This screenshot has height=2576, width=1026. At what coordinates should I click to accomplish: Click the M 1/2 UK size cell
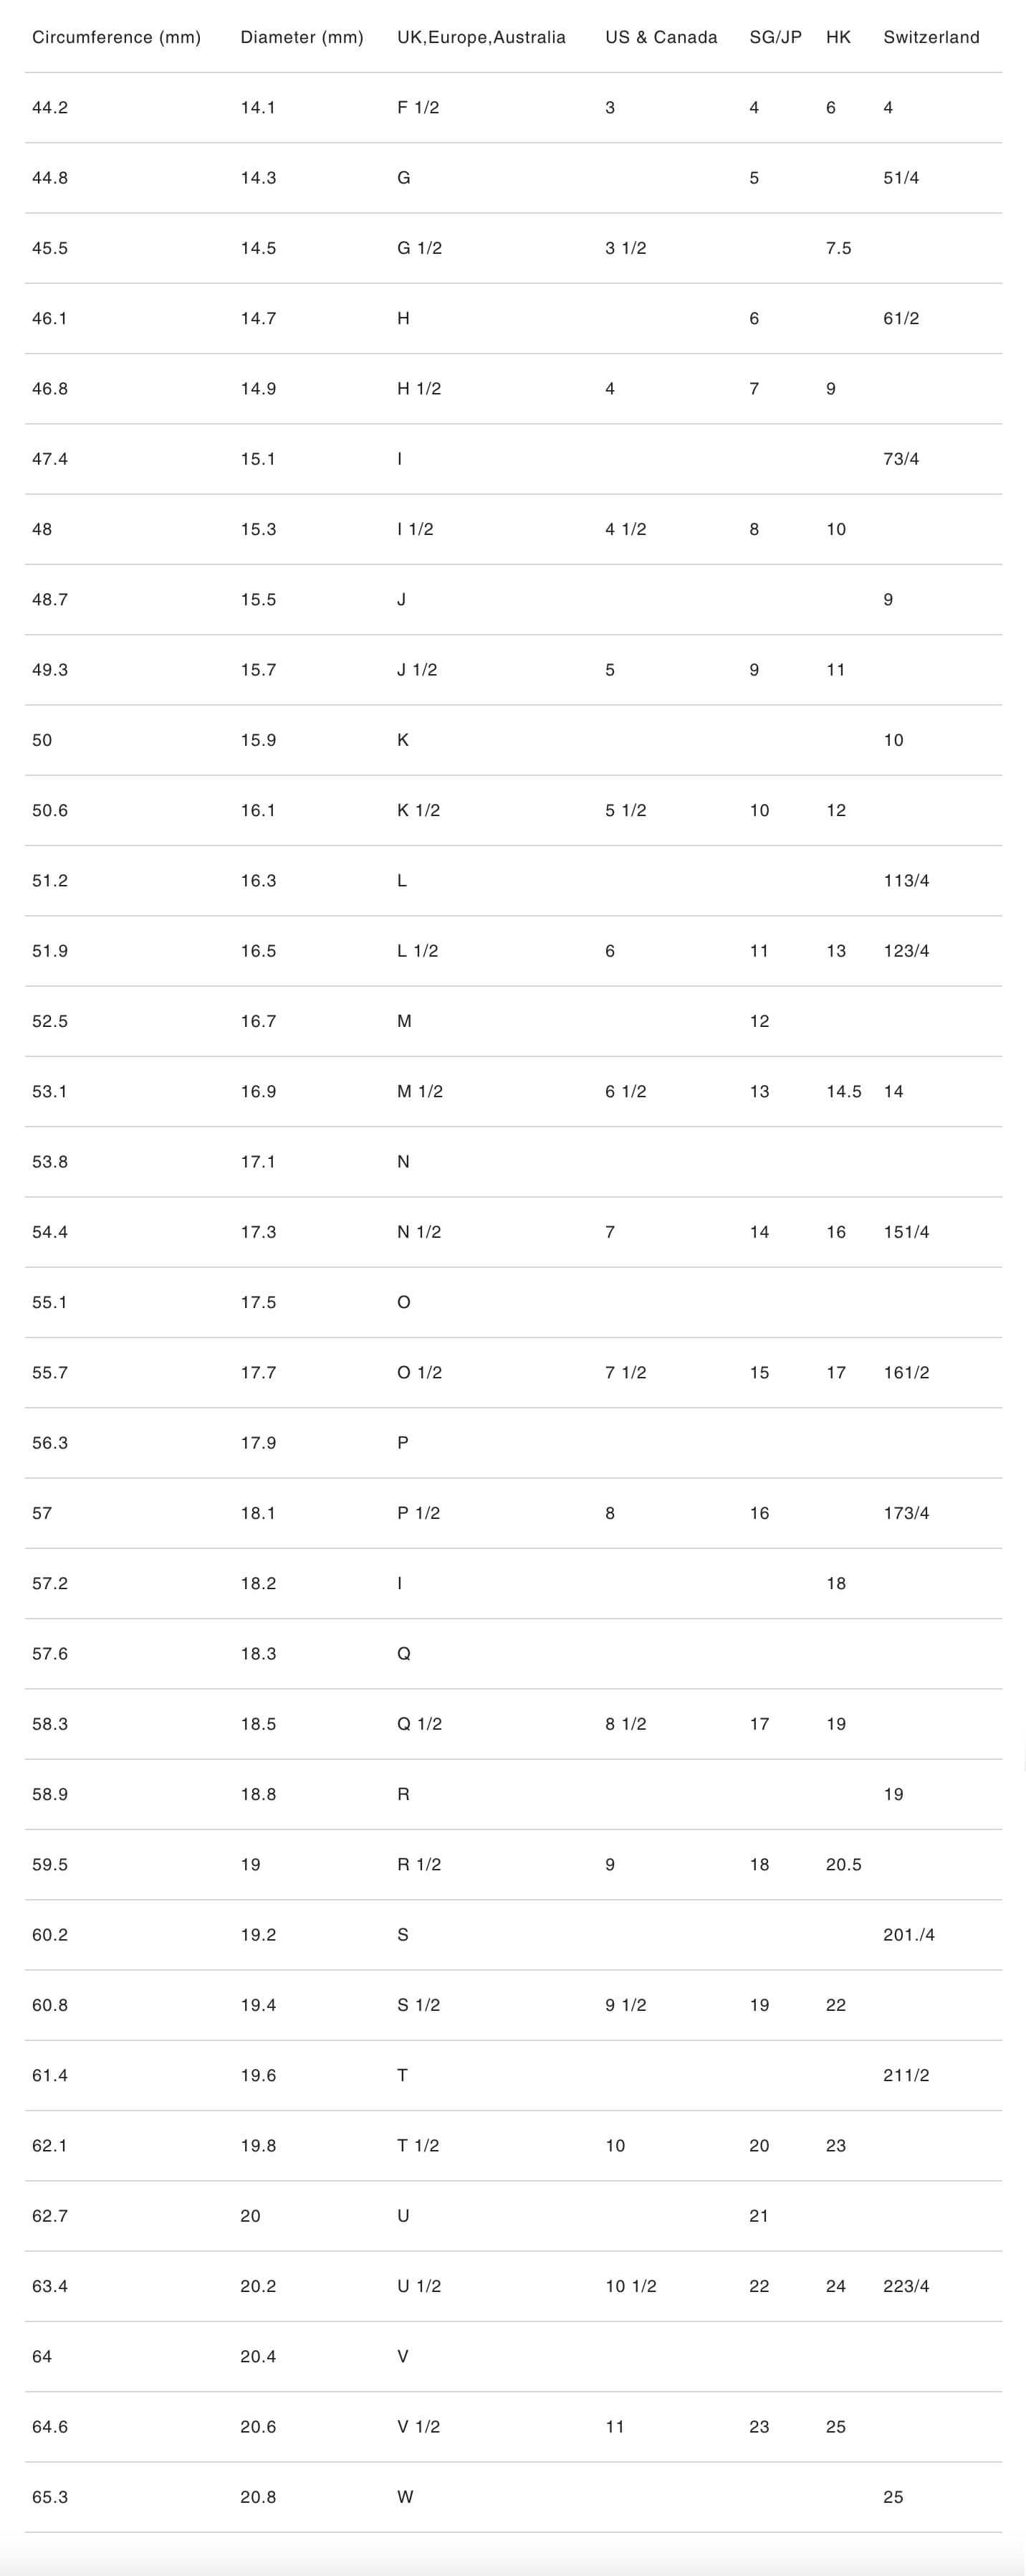point(420,1091)
